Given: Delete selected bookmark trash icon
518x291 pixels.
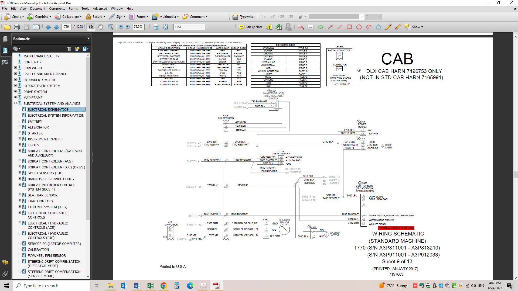Looking at the screenshot, I should 69,49.
